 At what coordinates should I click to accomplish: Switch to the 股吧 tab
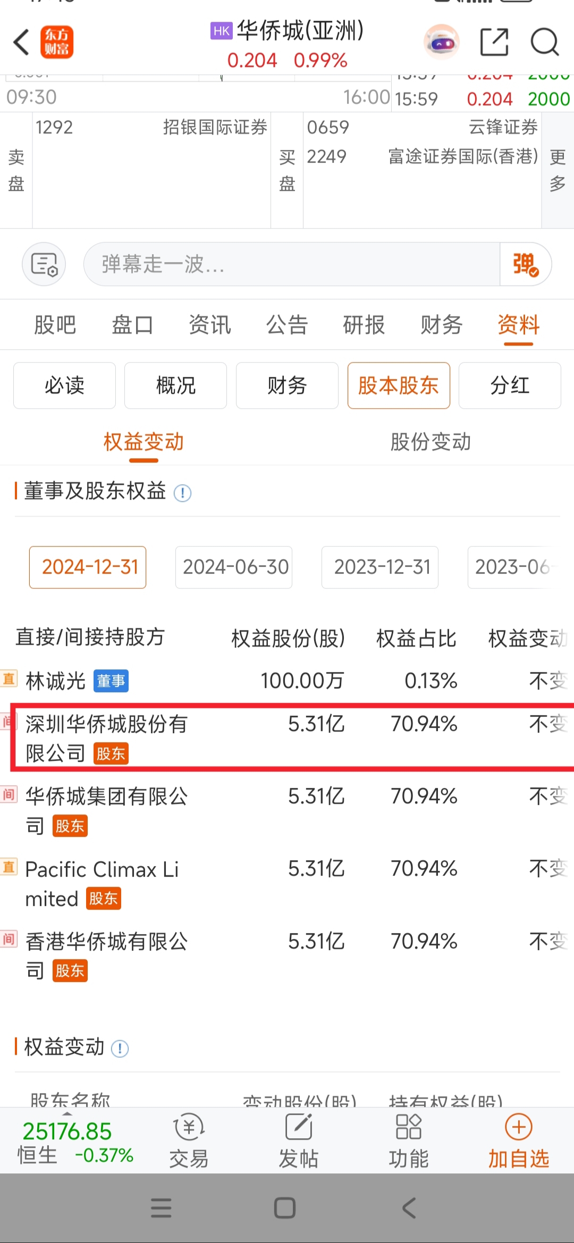coord(55,325)
